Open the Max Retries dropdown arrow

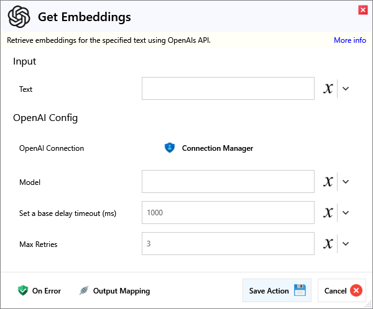coord(346,244)
